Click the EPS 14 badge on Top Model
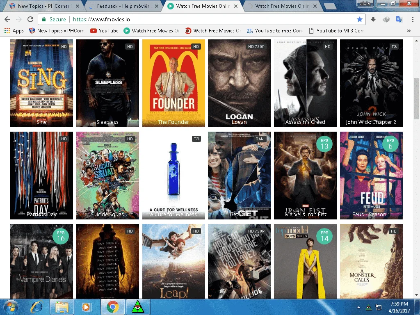This screenshot has height=315, width=420. [x=324, y=236]
